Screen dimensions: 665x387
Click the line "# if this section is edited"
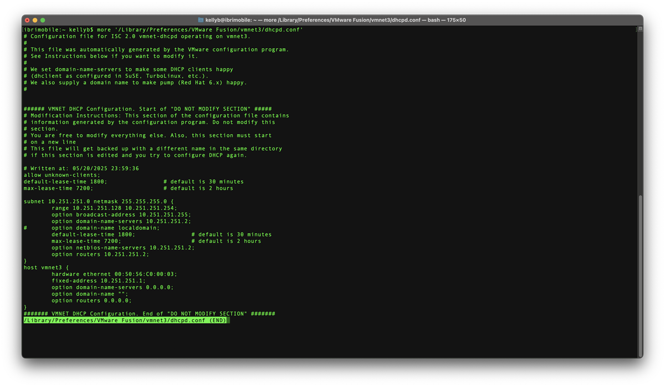pyautogui.click(x=135, y=156)
